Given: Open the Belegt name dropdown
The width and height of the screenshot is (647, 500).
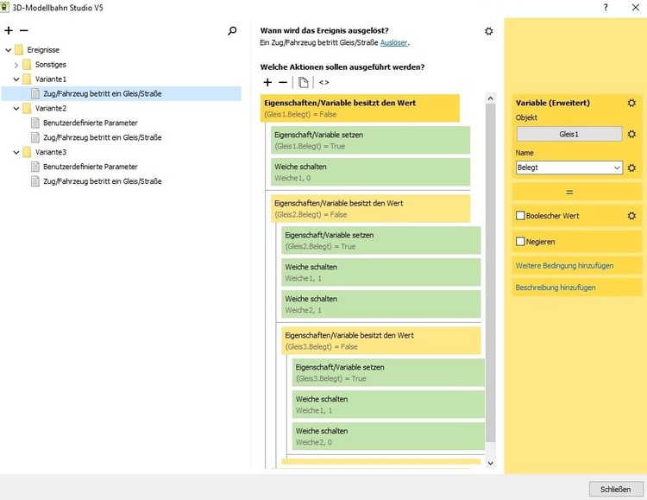Looking at the screenshot, I should pyautogui.click(x=615, y=168).
